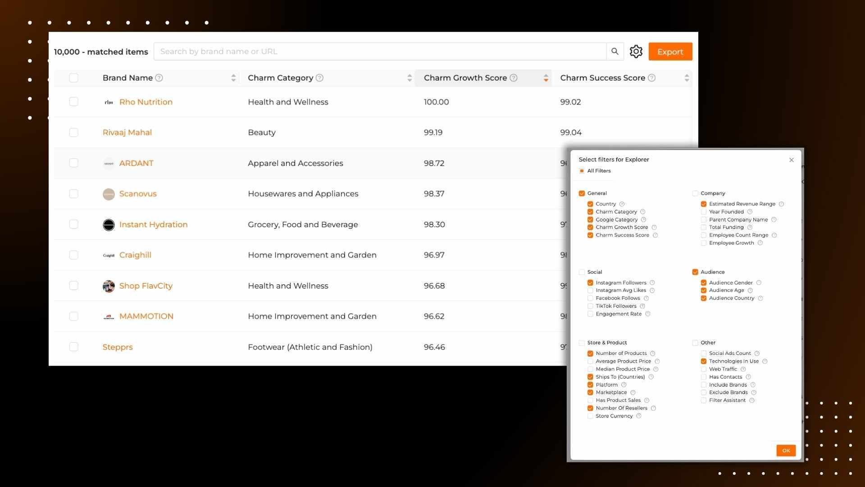Image resolution: width=865 pixels, height=487 pixels.
Task: Select all rows with the header checkbox
Action: click(x=74, y=78)
